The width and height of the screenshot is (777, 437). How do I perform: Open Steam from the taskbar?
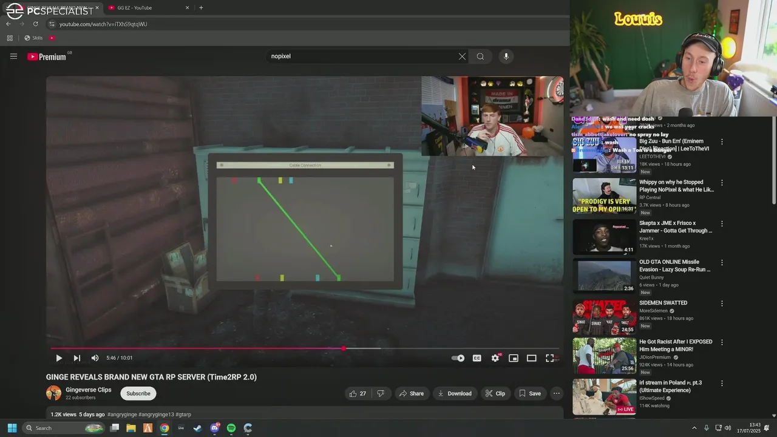[x=197, y=428]
